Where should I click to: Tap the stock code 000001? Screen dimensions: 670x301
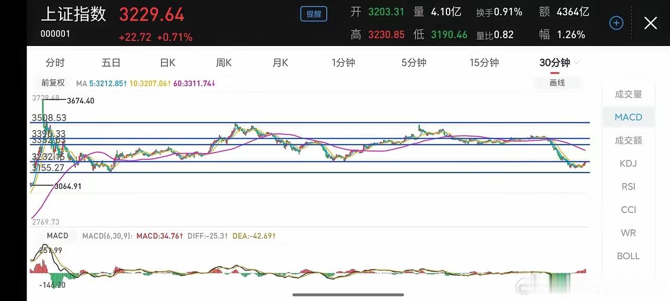(x=55, y=34)
